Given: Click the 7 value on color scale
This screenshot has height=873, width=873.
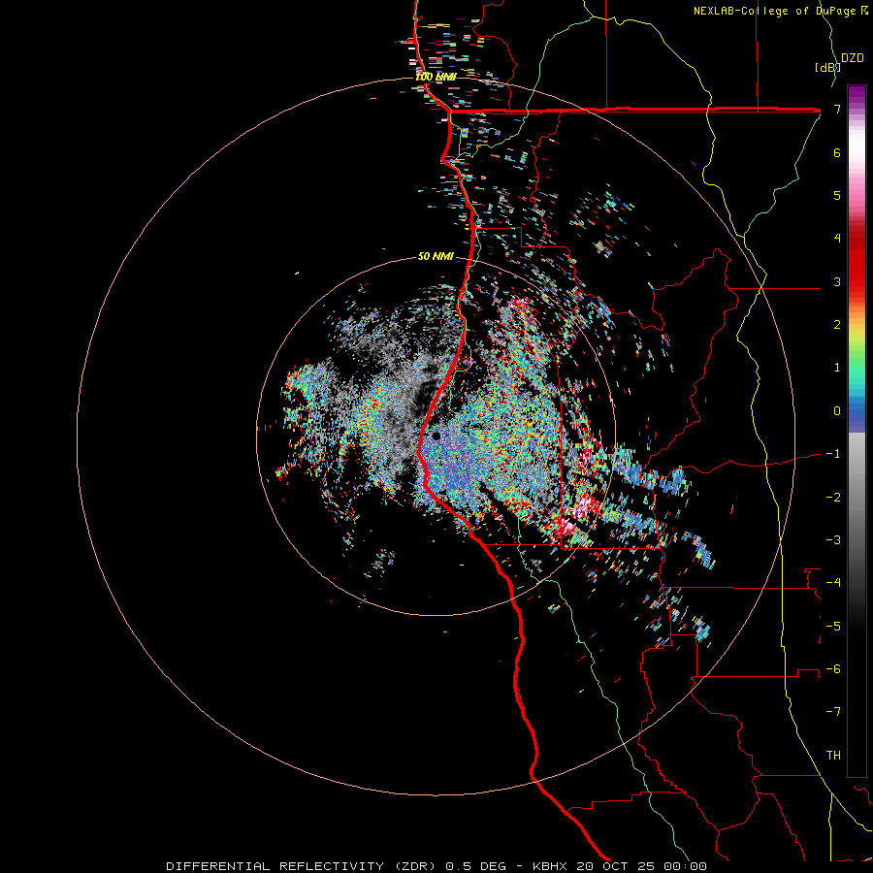Looking at the screenshot, I should tap(837, 109).
